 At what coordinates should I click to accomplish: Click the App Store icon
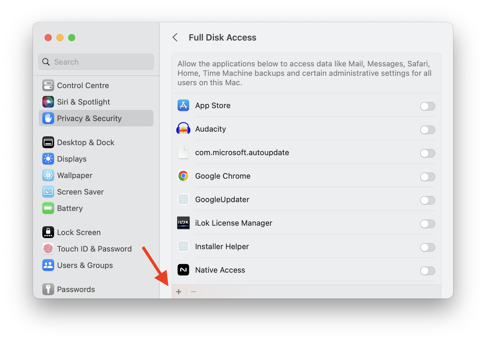pyautogui.click(x=183, y=105)
